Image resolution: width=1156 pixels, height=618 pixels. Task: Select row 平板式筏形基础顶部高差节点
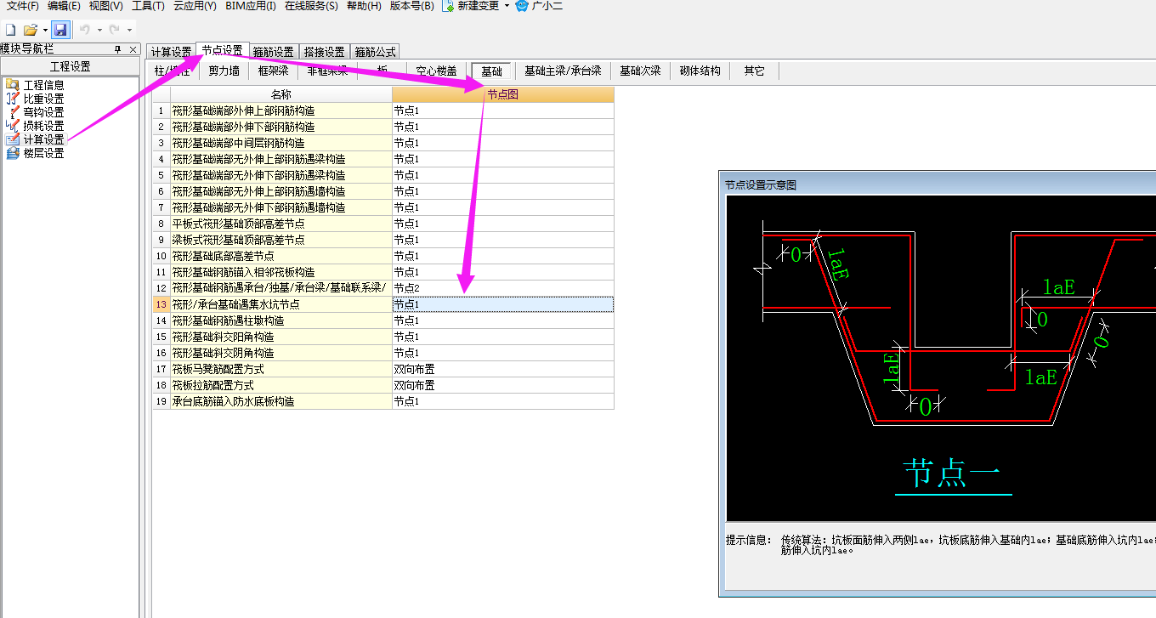pyautogui.click(x=281, y=224)
